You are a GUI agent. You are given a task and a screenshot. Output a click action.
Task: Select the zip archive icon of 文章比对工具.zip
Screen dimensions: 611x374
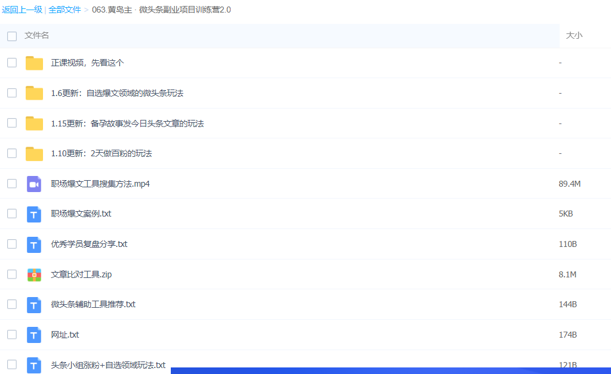34,274
